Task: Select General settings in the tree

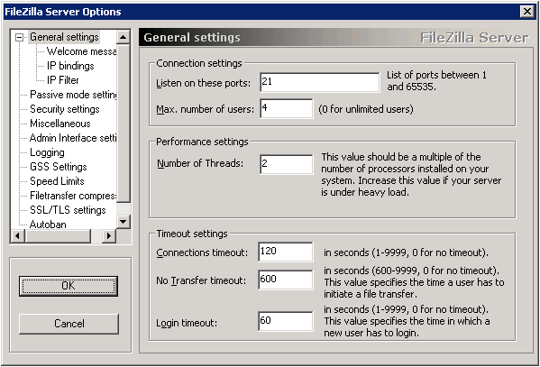Action: pos(64,37)
